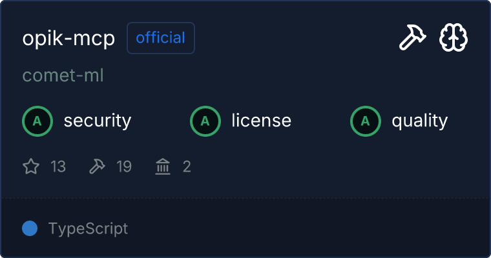
Task: Click the count number 2
Action: coord(187,167)
